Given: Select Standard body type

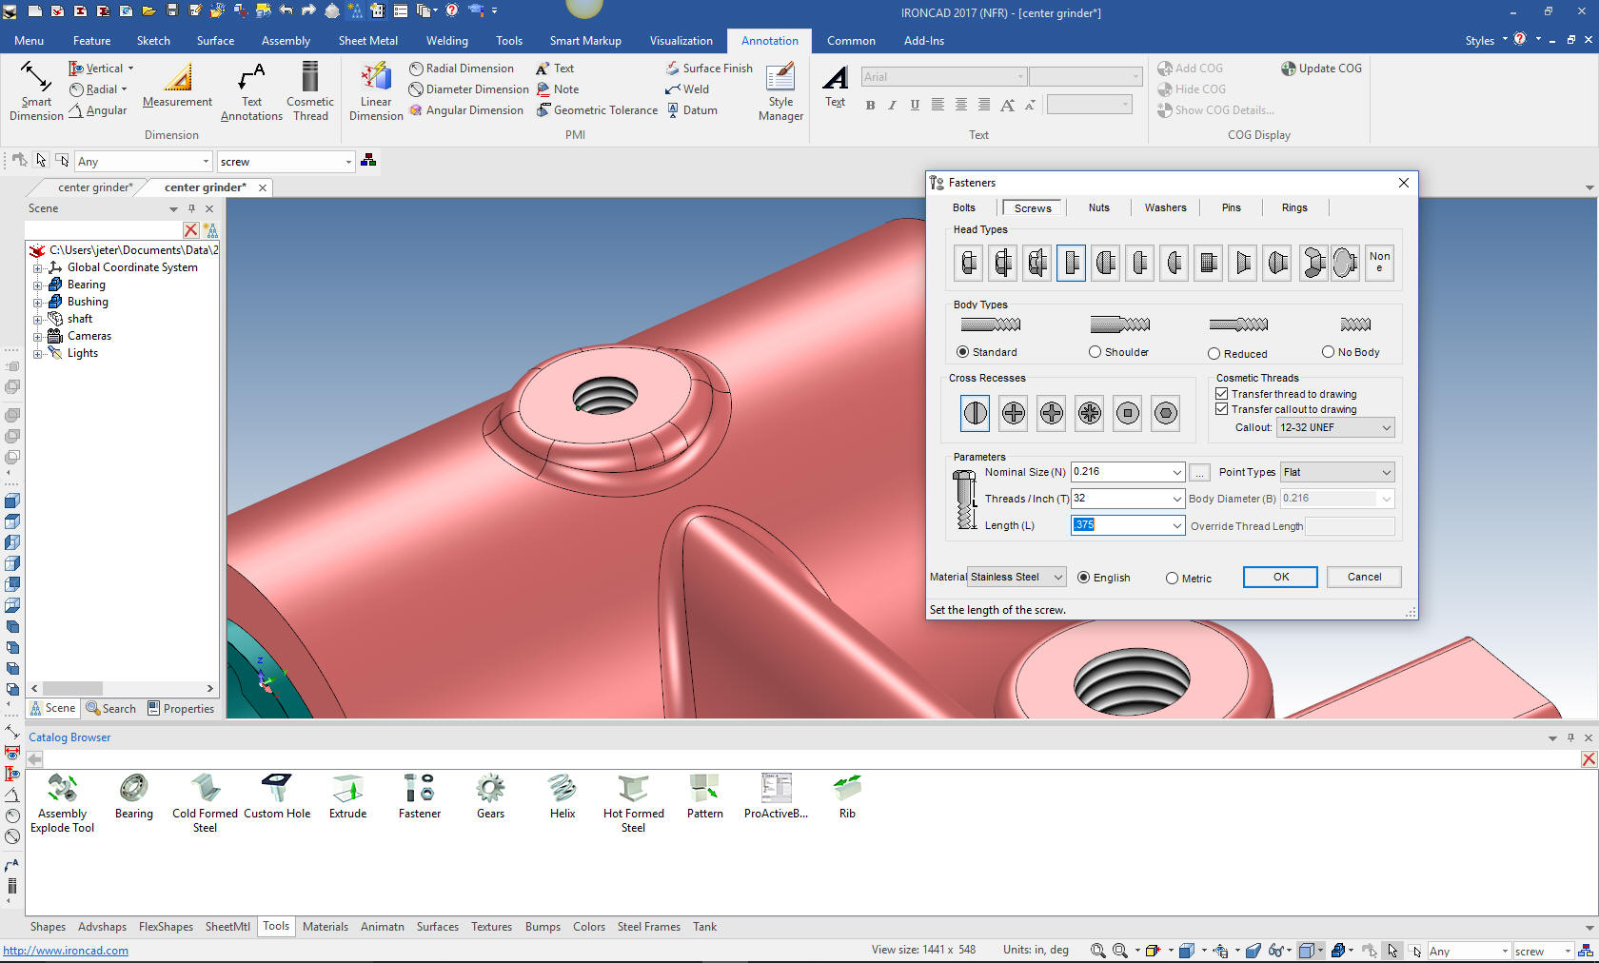Looking at the screenshot, I should click(x=987, y=352).
